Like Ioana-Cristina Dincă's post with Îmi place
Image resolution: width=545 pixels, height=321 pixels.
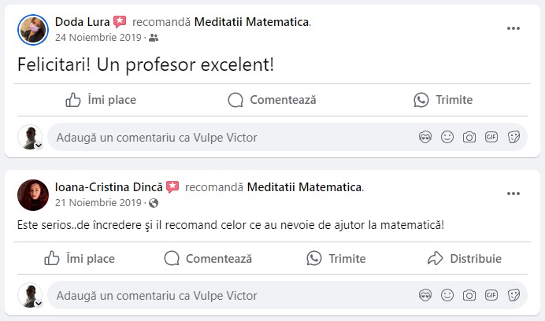(x=79, y=258)
